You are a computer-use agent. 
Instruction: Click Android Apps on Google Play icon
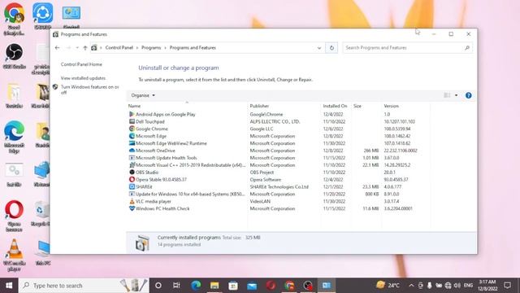coord(132,114)
